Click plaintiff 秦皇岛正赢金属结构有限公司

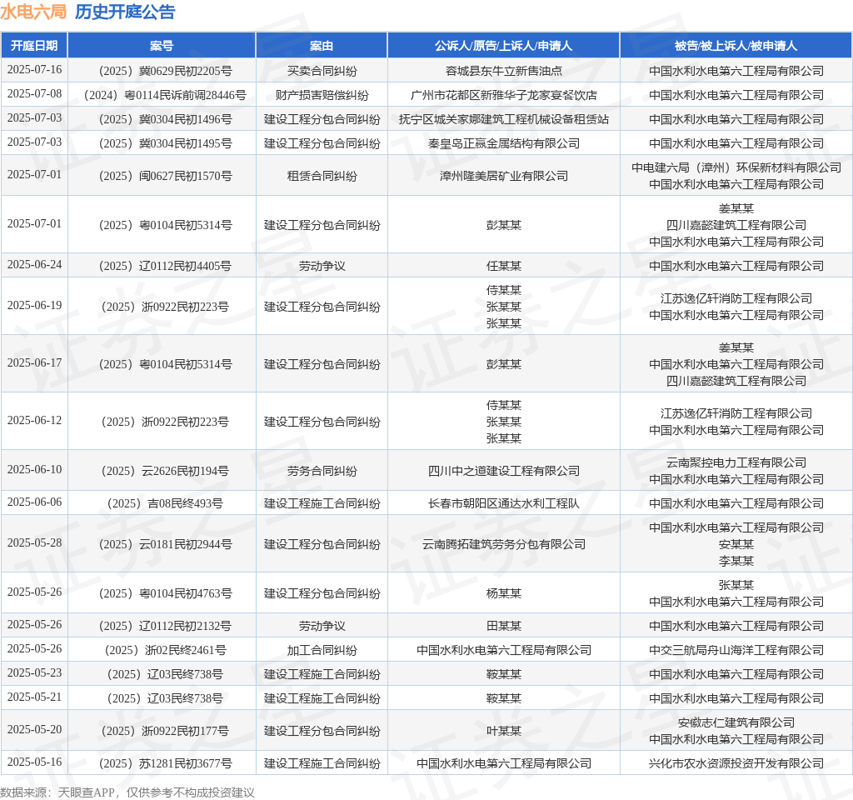click(x=503, y=143)
